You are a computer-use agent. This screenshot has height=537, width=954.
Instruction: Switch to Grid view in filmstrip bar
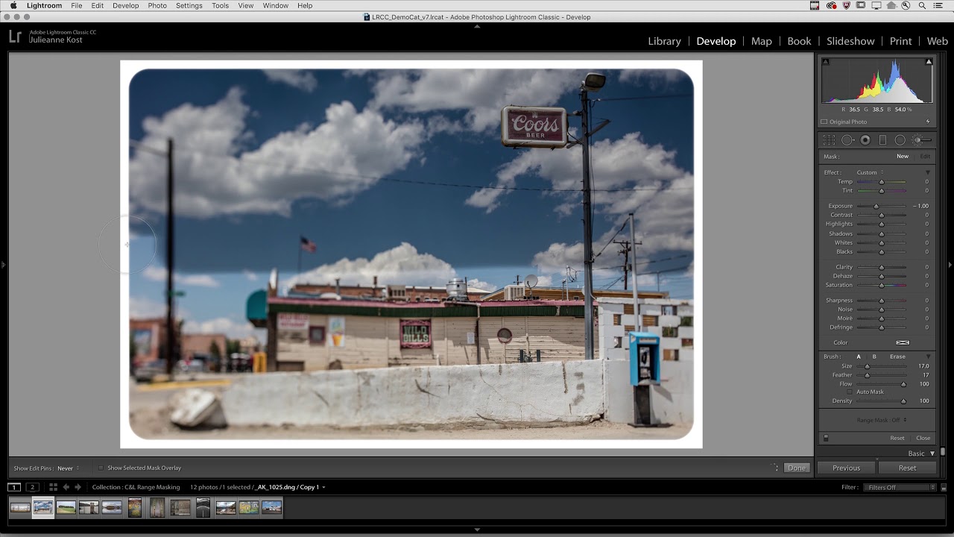(53, 487)
